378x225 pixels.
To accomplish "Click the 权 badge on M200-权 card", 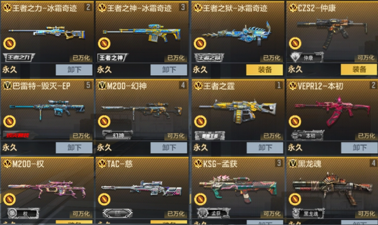I will coord(23,213).
